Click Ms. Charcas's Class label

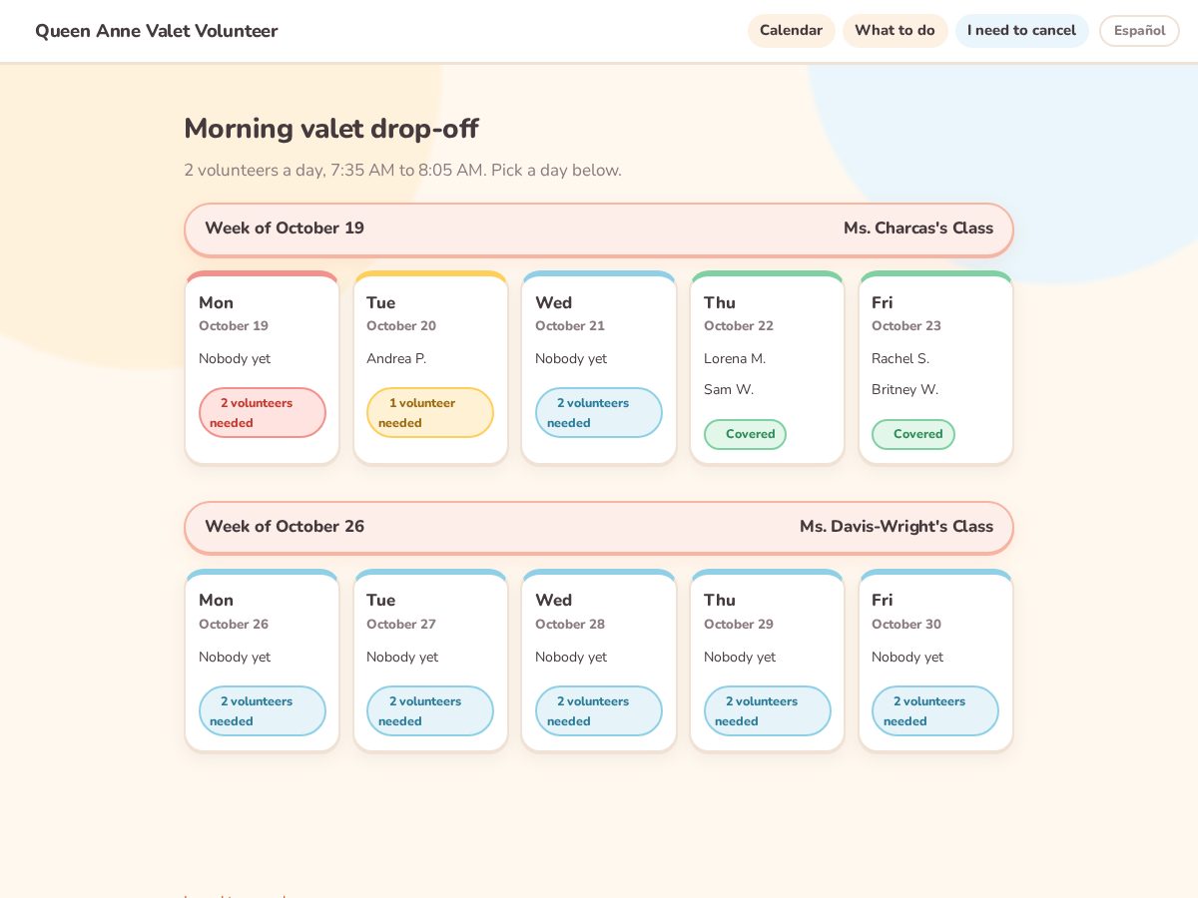(918, 227)
